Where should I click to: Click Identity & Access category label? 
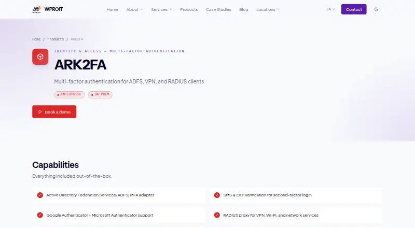pyautogui.click(x=119, y=51)
